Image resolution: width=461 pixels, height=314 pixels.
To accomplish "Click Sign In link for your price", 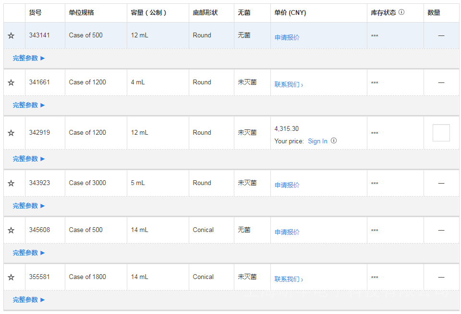I will (x=317, y=141).
